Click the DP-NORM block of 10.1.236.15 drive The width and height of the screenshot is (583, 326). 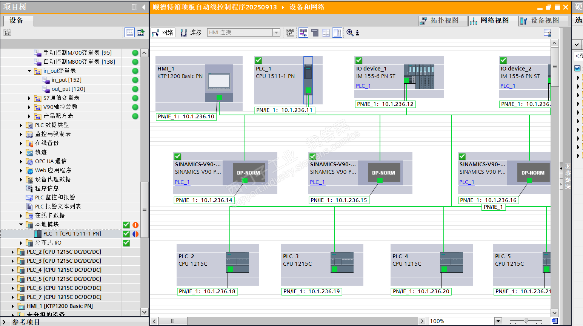[384, 173]
